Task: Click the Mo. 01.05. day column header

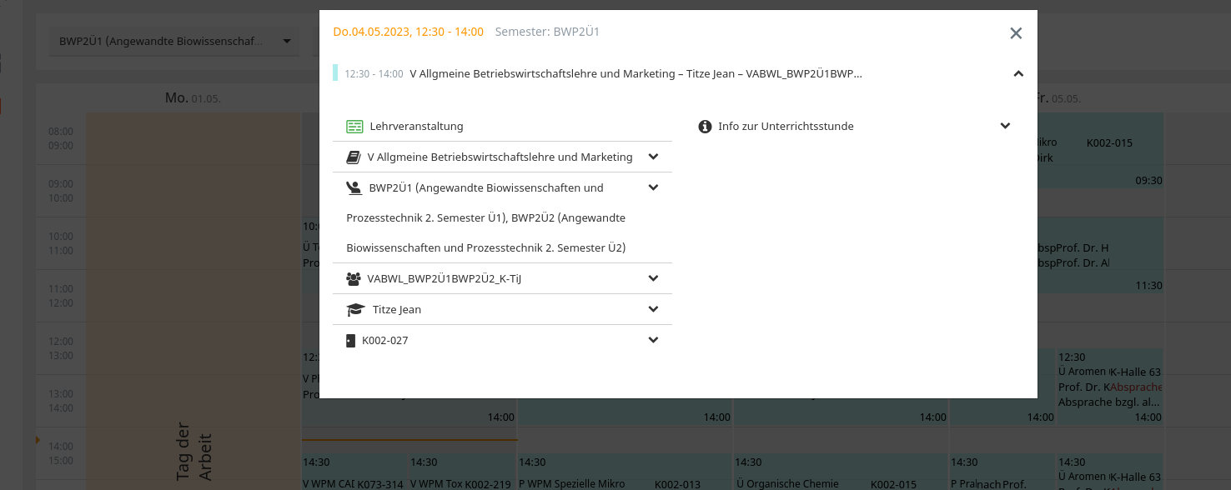Action: 193,98
